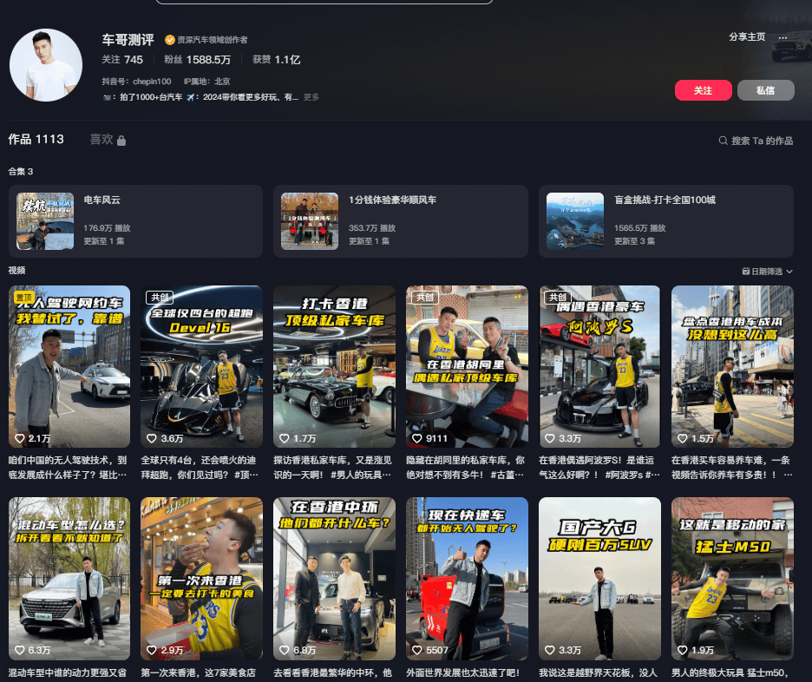Click 共创 badge on 胡同私家车库 video

coord(424,298)
